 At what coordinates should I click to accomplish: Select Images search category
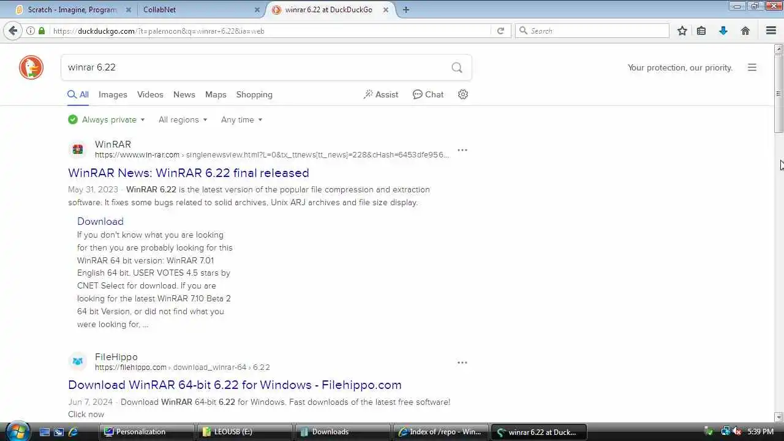point(113,94)
